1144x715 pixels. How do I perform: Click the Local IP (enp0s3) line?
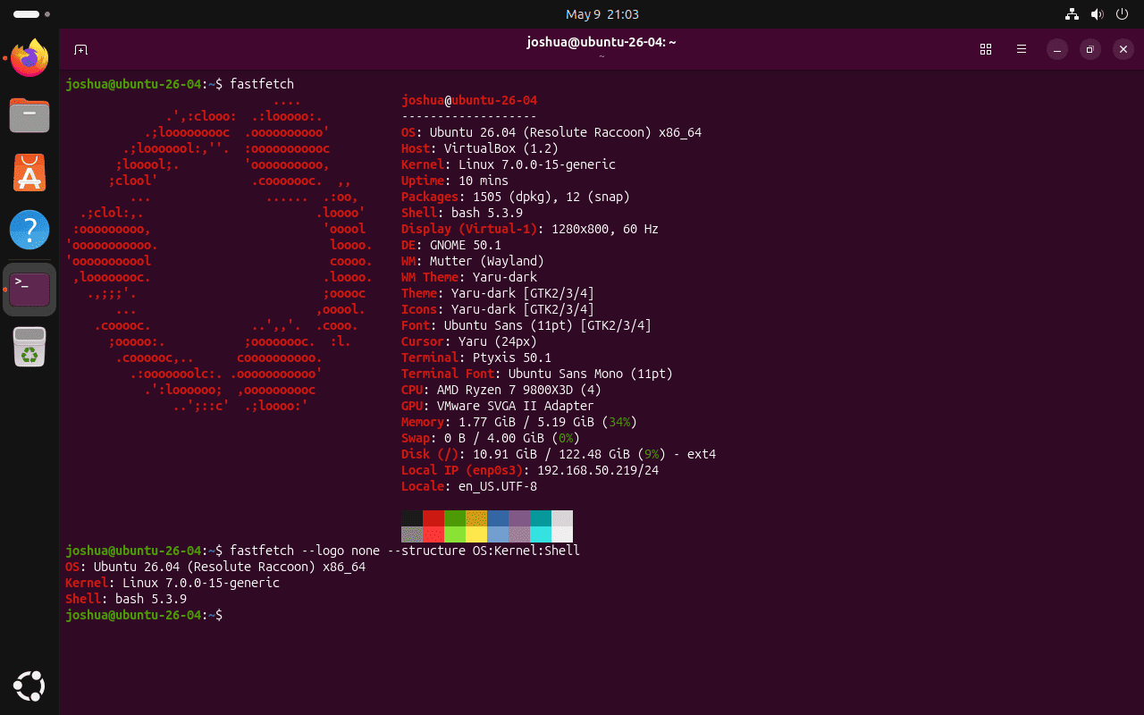point(530,470)
